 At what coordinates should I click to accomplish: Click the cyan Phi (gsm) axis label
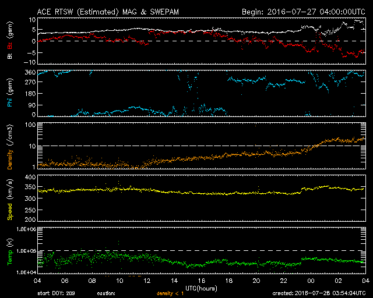tap(10, 93)
